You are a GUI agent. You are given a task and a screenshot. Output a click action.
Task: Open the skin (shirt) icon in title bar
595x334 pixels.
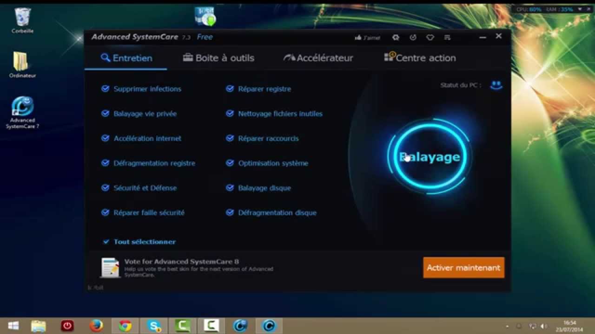click(x=430, y=37)
